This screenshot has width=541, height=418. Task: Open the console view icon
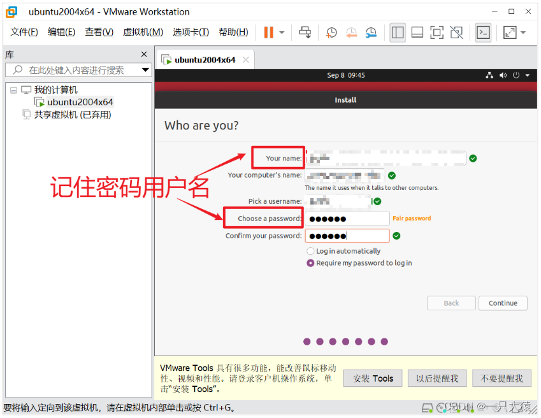tap(483, 32)
